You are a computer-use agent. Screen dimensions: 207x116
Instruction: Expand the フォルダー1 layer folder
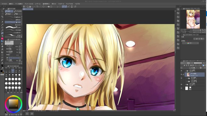point(185,84)
